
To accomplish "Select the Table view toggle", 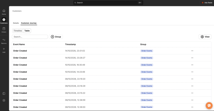I will (x=27, y=31).
